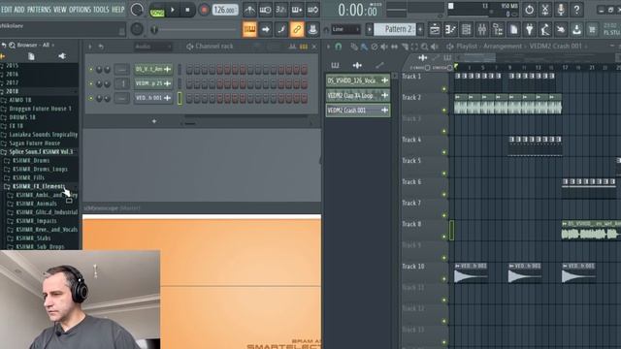Click the microphone one-click recording icon
The image size is (621, 349).
pos(561,10)
